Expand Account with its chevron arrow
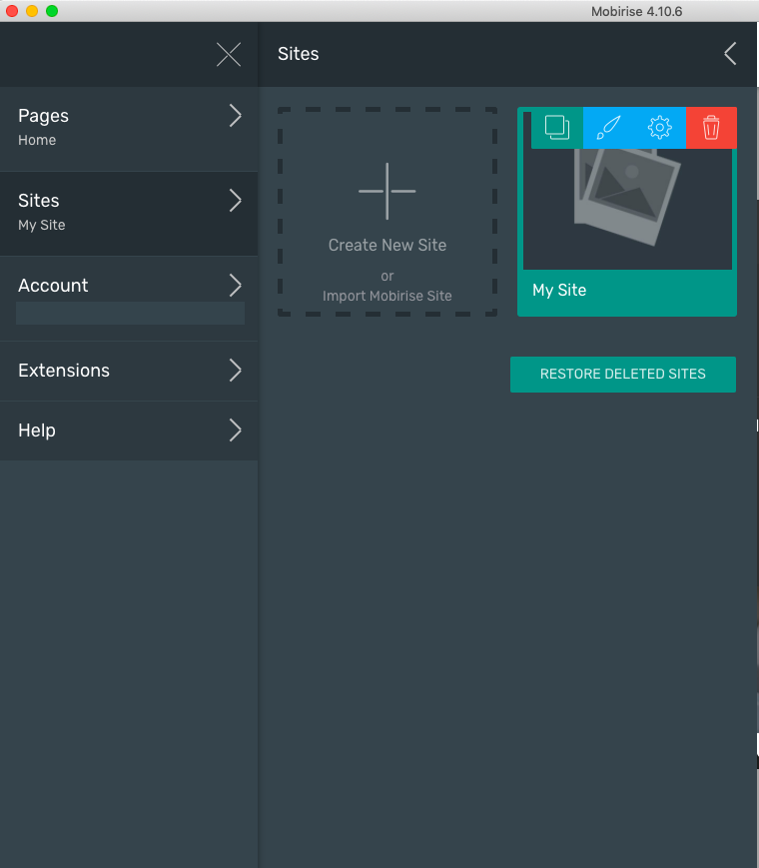This screenshot has height=868, width=759. tap(236, 285)
